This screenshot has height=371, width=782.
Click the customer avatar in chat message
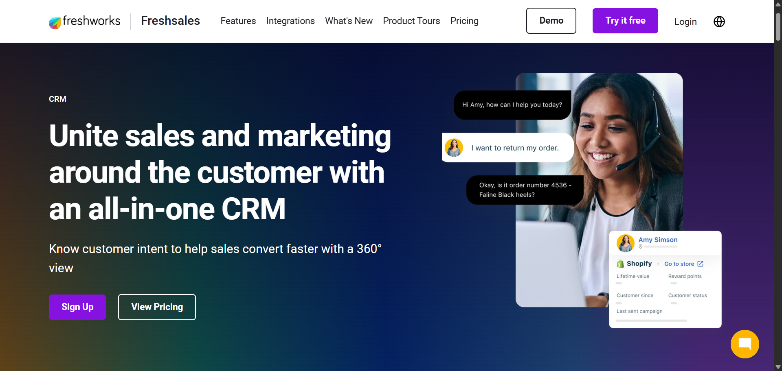point(454,148)
